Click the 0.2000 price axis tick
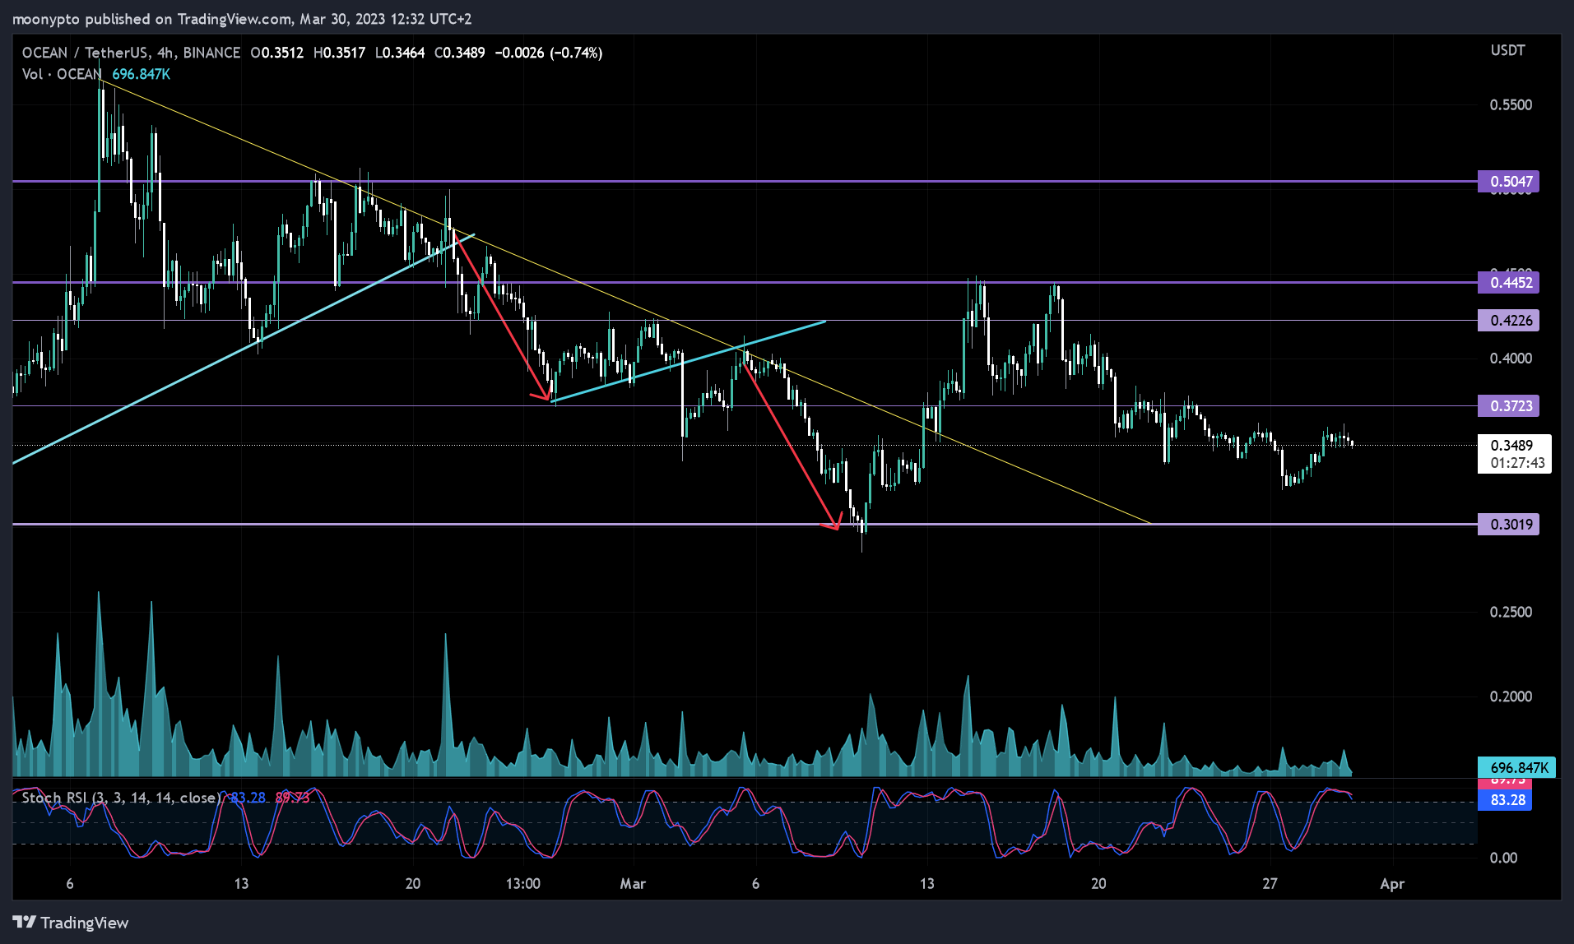The image size is (1574, 944). pos(1511,696)
